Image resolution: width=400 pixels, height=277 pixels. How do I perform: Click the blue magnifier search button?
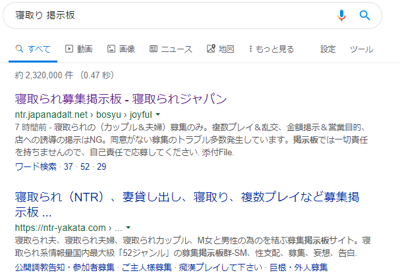pyautogui.click(x=365, y=15)
